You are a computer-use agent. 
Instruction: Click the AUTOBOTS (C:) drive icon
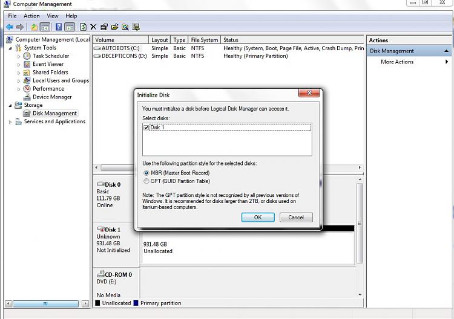[97, 48]
